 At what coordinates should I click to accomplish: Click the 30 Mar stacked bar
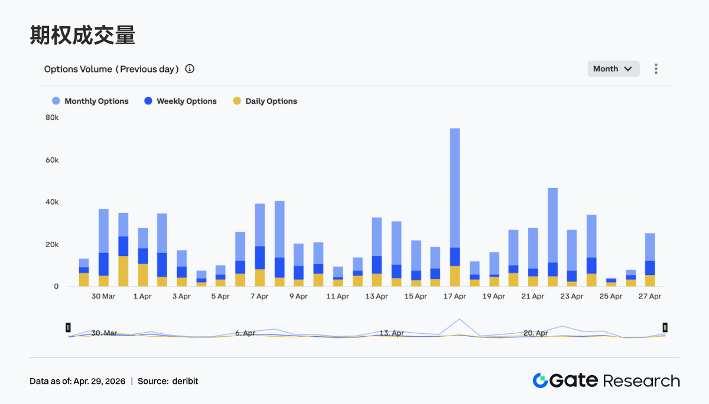[103, 248]
